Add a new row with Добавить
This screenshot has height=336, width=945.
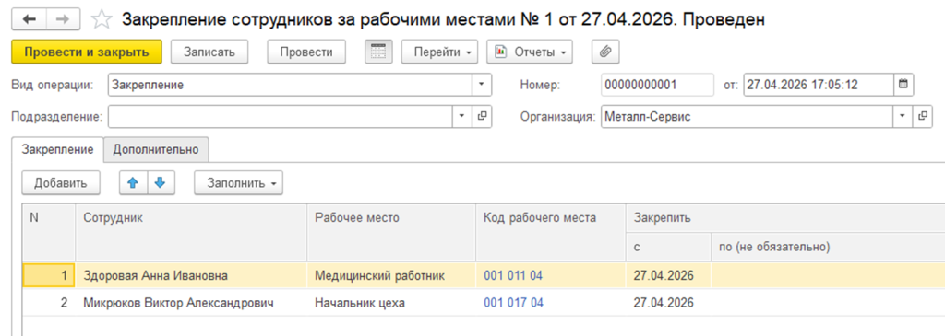click(60, 182)
